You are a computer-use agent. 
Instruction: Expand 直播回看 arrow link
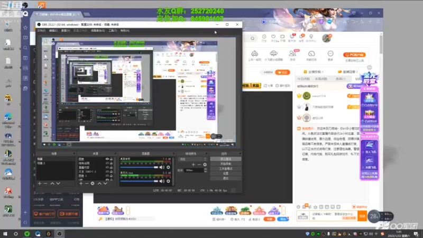tap(348, 72)
